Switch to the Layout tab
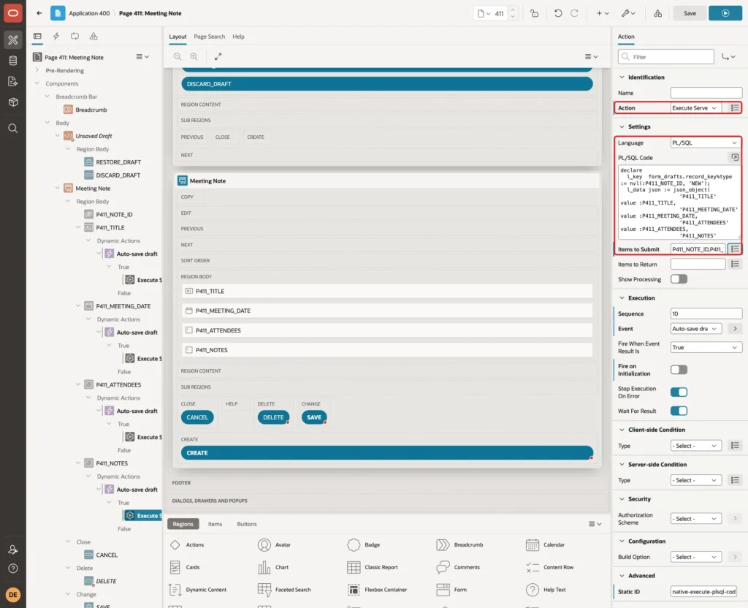 pyautogui.click(x=178, y=37)
